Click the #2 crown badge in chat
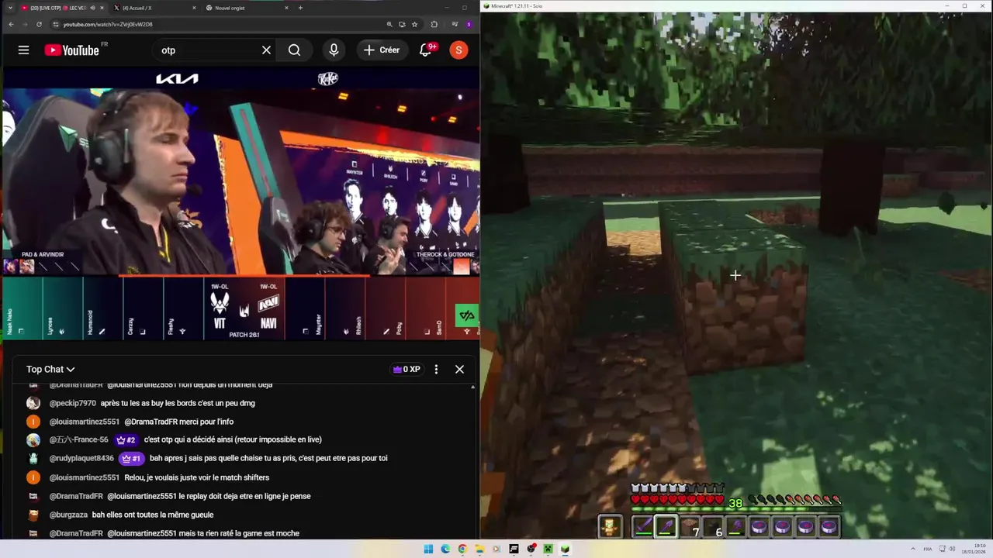Image resolution: width=993 pixels, height=558 pixels. point(126,439)
